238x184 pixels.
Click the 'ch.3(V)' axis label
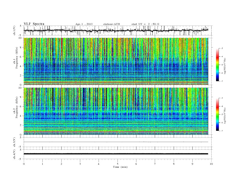(x=14, y=142)
